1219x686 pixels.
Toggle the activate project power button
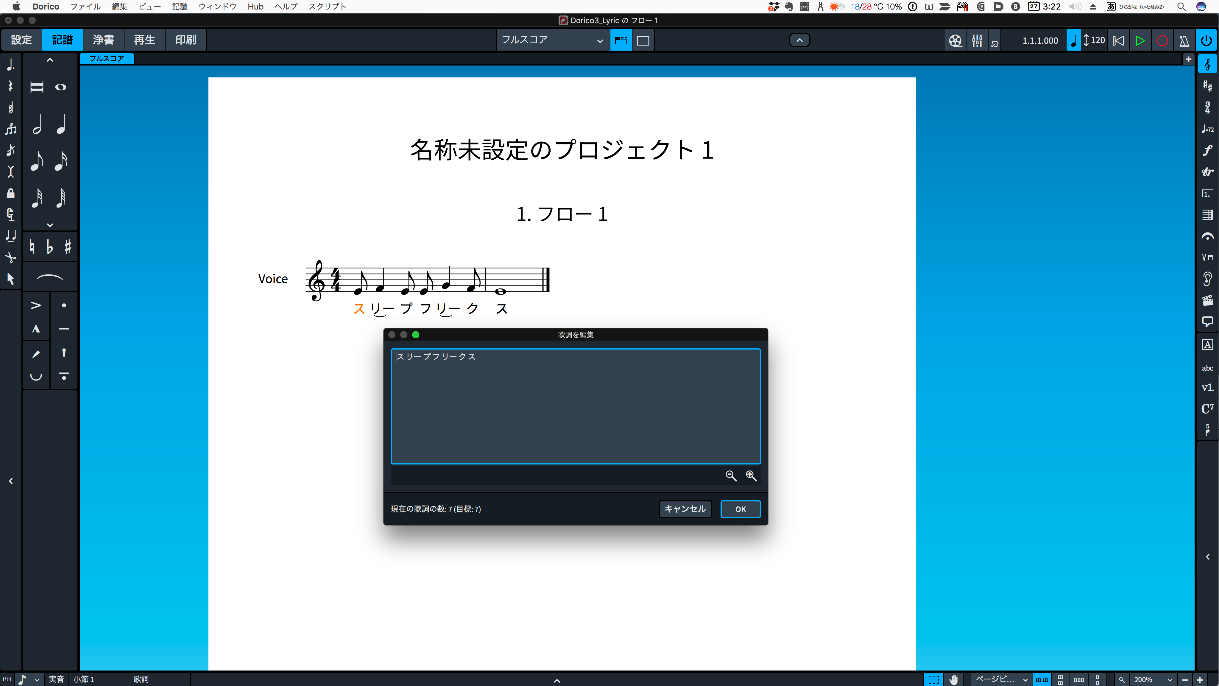[x=1206, y=41]
